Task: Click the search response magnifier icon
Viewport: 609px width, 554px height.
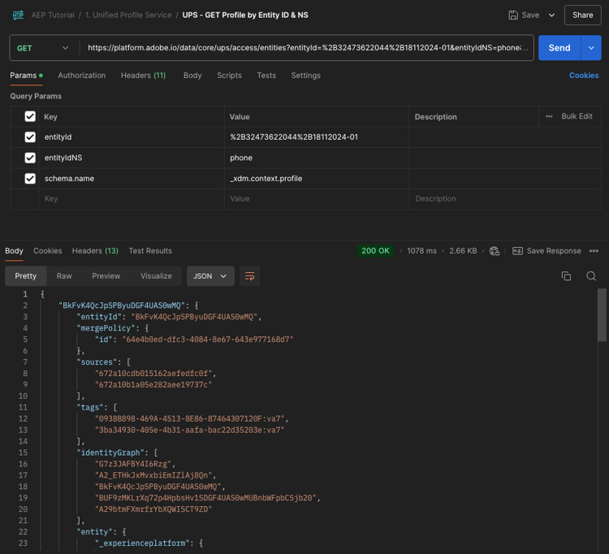Action: [591, 276]
